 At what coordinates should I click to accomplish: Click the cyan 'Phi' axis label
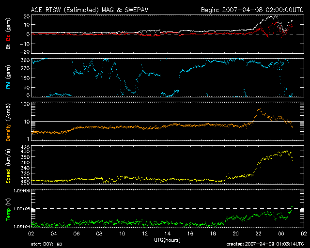click(x=8, y=85)
